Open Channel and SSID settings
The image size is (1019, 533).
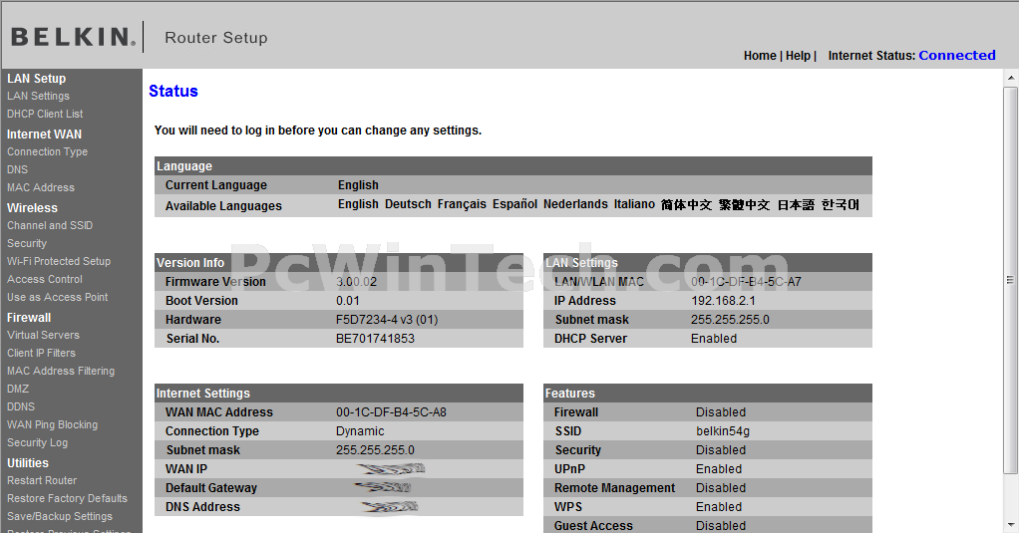click(x=50, y=225)
